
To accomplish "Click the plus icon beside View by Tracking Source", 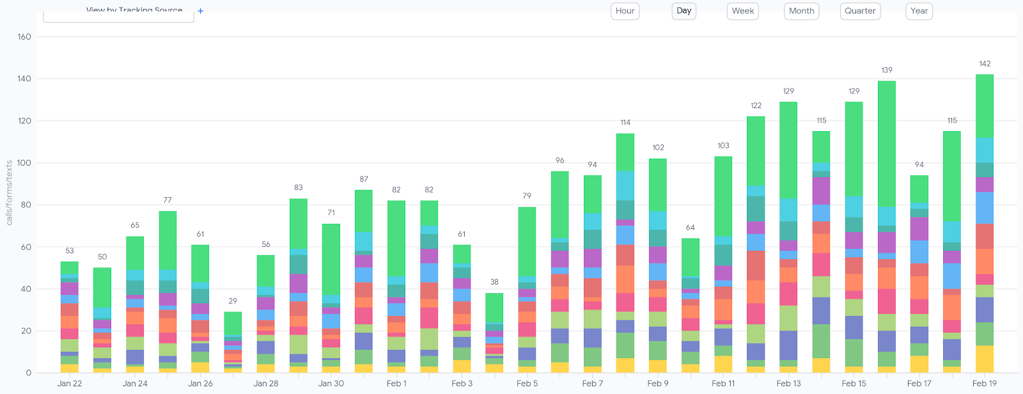I will 200,11.
